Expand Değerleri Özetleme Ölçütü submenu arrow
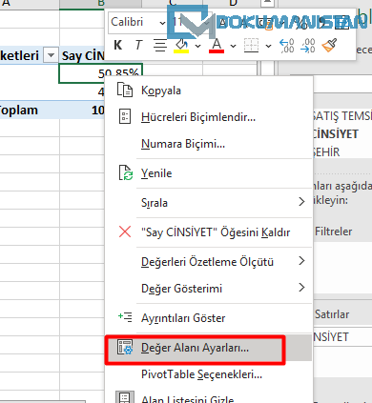 point(301,261)
